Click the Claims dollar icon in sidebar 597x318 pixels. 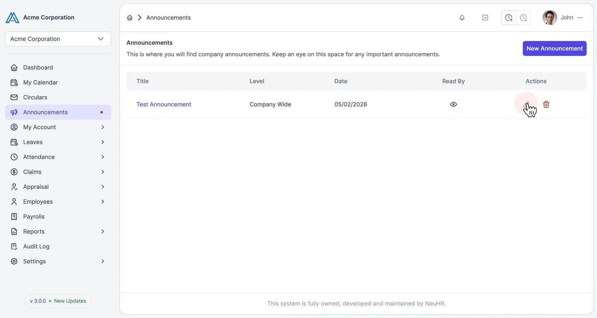click(14, 172)
